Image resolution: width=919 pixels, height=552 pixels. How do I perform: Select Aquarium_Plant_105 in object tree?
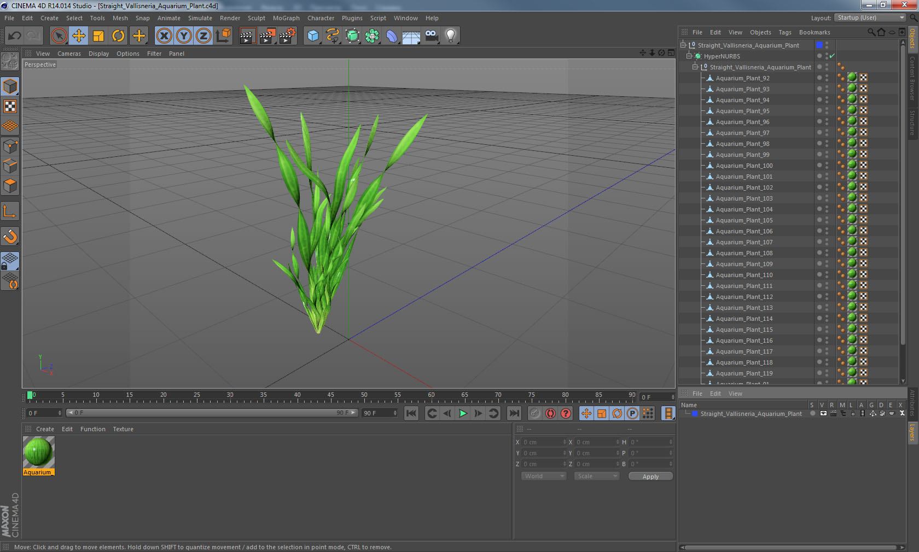click(744, 220)
